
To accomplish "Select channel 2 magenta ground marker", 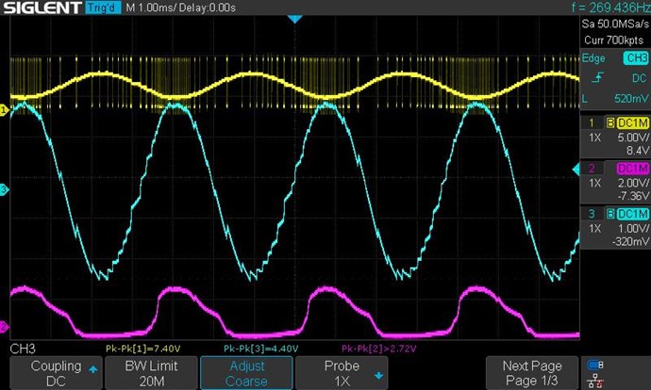I will [4, 327].
